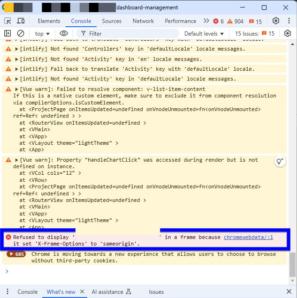Click 'at <VCol cols="12" >' stack line
This screenshot has height=298, width=297.
point(50,173)
